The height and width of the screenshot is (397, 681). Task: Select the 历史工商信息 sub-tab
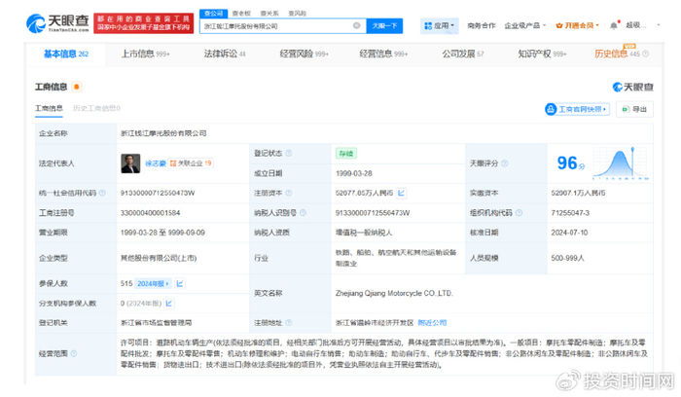[x=95, y=108]
